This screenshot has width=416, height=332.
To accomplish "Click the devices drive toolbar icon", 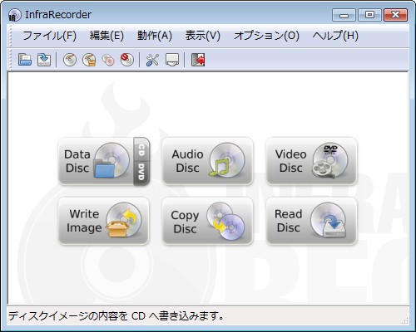I will click(x=172, y=60).
